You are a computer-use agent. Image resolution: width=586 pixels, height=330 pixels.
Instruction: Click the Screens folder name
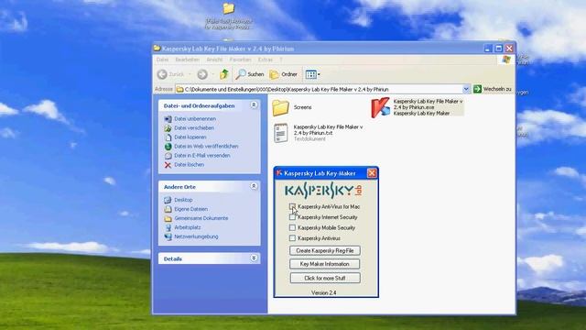click(x=302, y=107)
